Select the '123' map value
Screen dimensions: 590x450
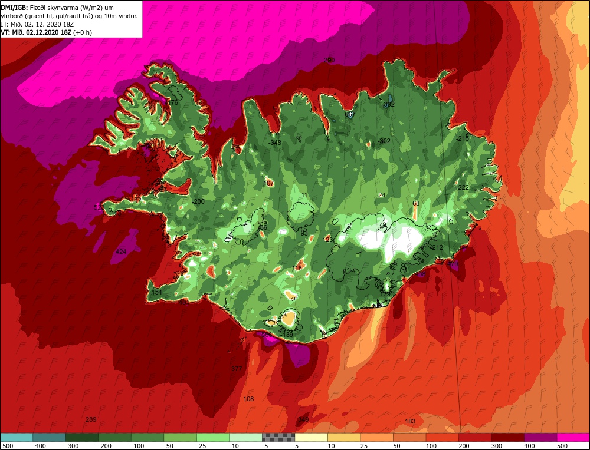pos(328,240)
